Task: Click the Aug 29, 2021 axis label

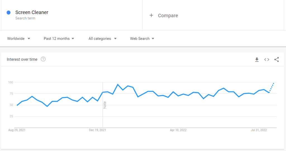Action: [17, 130]
